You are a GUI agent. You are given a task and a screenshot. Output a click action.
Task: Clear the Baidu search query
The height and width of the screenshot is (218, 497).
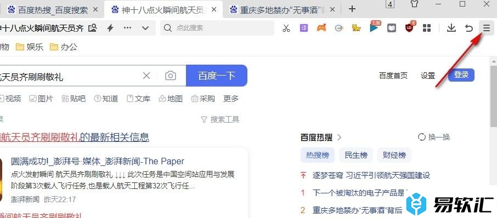(x=146, y=76)
